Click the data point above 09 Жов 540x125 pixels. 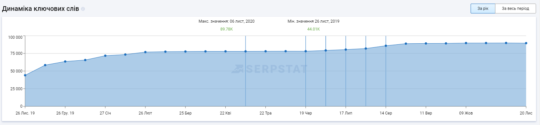point(466,43)
